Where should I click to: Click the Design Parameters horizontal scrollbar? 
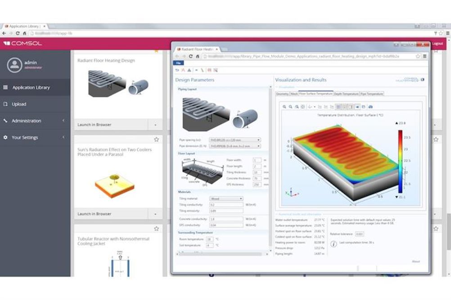tap(220, 254)
